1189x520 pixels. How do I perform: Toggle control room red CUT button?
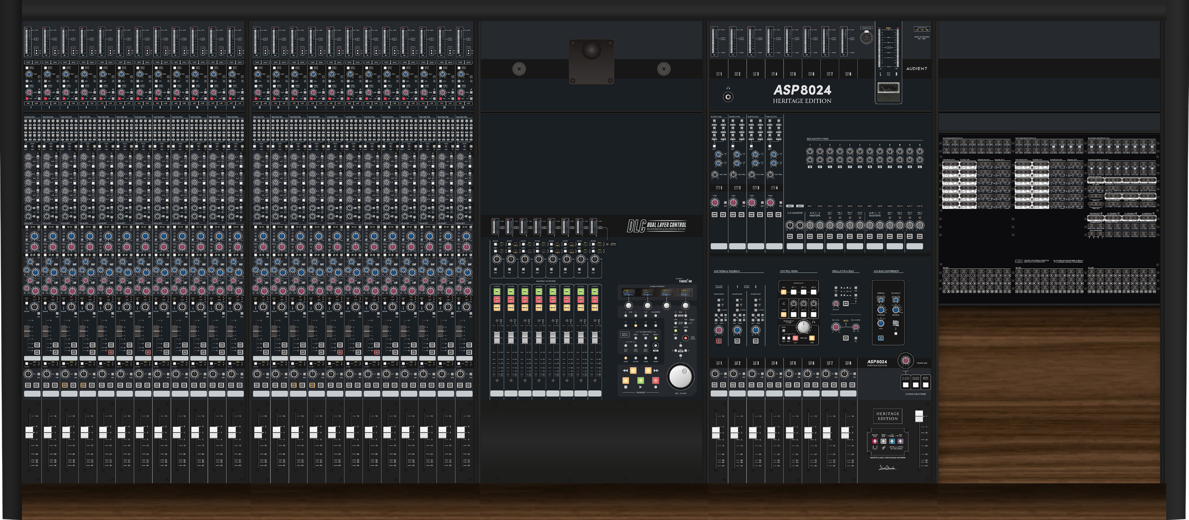pyautogui.click(x=796, y=338)
